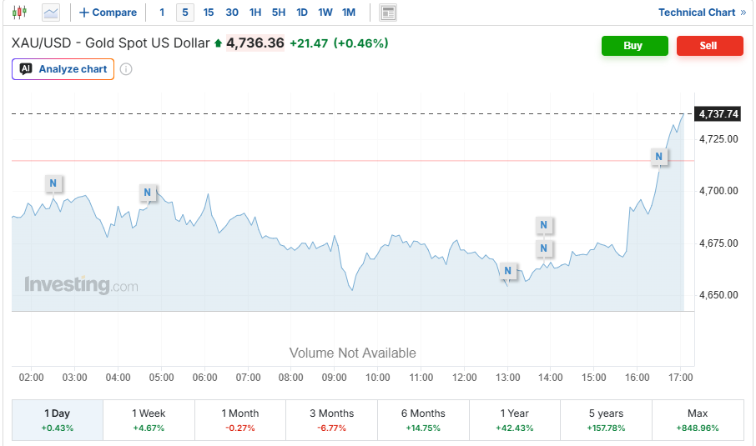Add a comparison with Compare
This screenshot has height=446, width=756.
click(108, 13)
